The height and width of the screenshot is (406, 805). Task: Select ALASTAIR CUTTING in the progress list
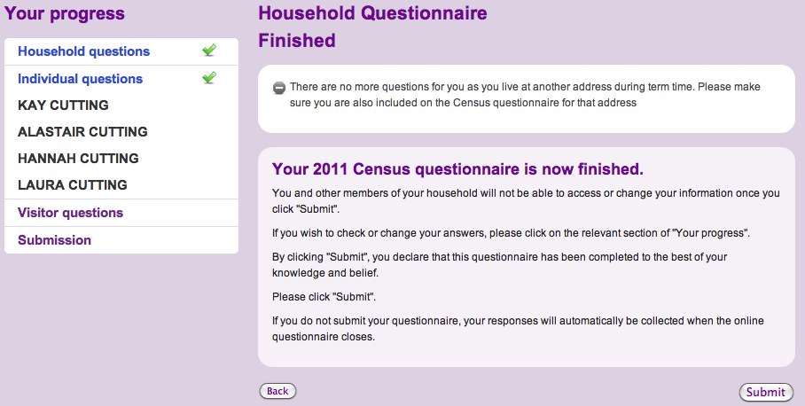point(82,132)
